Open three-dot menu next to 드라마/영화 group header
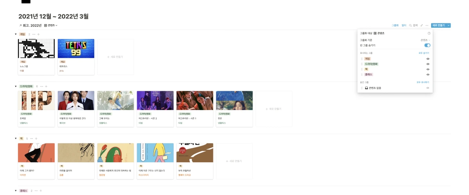The image size is (469, 195). 41,86
